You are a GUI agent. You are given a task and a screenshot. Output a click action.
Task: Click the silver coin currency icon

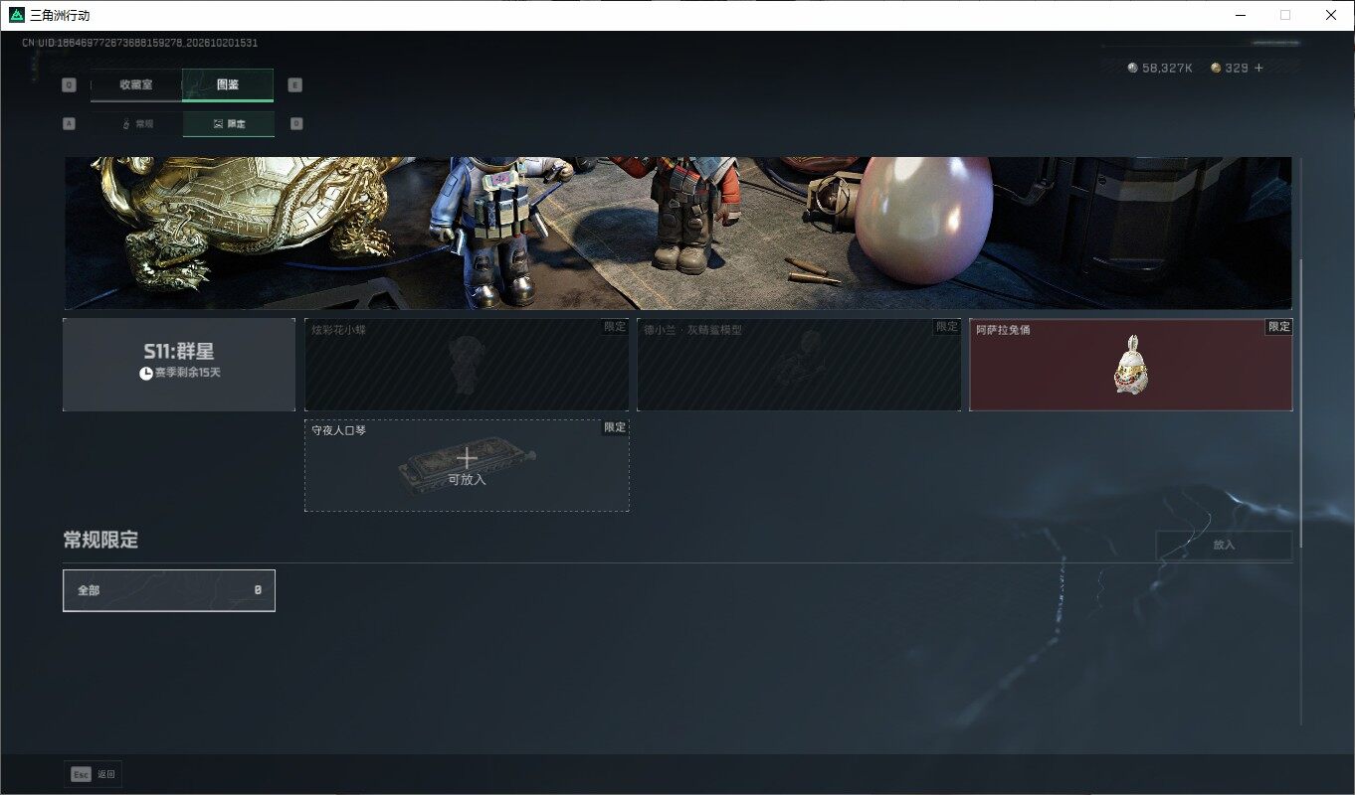click(1132, 68)
